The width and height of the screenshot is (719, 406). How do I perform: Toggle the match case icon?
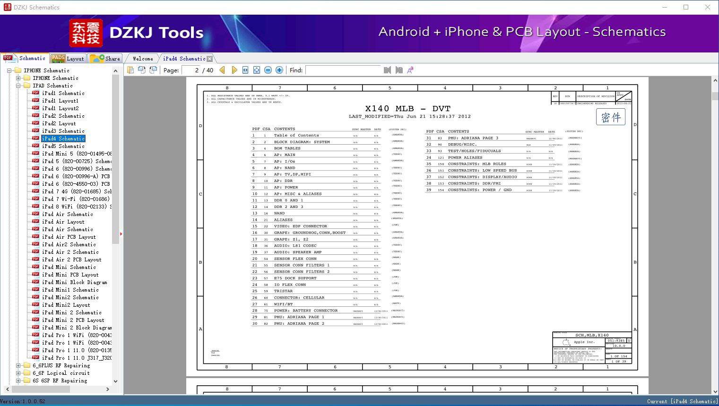click(x=410, y=70)
